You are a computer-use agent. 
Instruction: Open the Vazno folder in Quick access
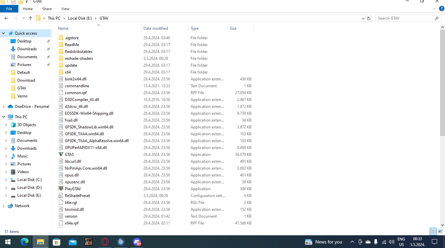point(22,96)
